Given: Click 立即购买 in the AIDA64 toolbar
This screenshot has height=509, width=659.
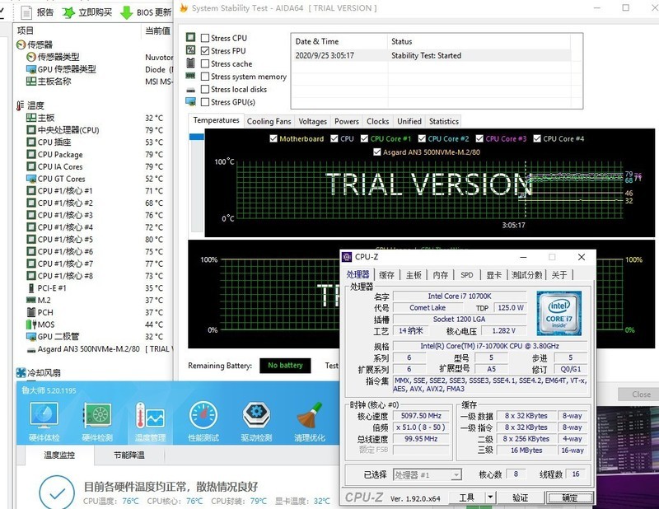Looking at the screenshot, I should (x=88, y=12).
